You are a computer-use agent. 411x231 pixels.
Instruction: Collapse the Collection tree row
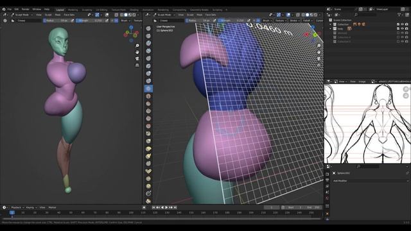point(331,24)
